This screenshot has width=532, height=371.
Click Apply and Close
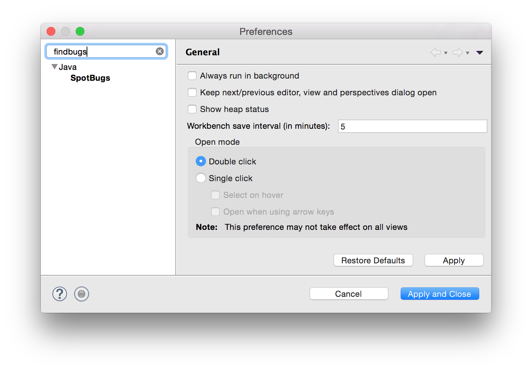click(x=440, y=294)
